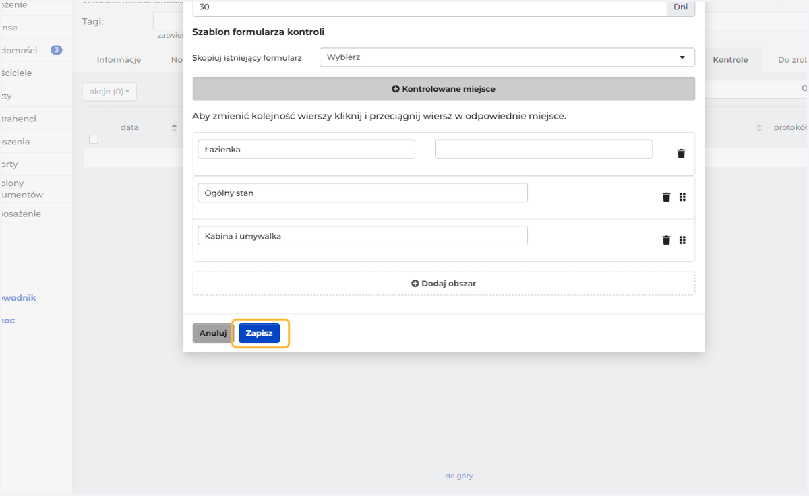Screen dimensions: 809x496
Task: Switch to the Informacje tab
Action: point(119,59)
